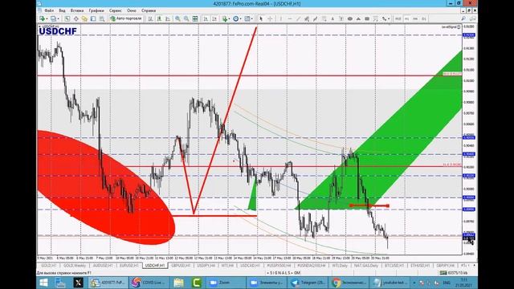Switch to the NAT.GAS,Daily chart tab

[x=366, y=266]
